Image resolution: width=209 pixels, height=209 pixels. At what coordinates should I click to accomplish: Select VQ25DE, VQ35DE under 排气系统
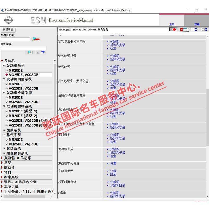(x=24, y=144)
